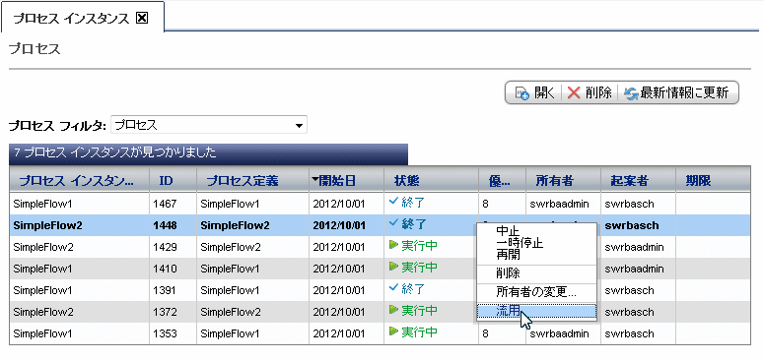Click the ID column header

pyautogui.click(x=167, y=181)
